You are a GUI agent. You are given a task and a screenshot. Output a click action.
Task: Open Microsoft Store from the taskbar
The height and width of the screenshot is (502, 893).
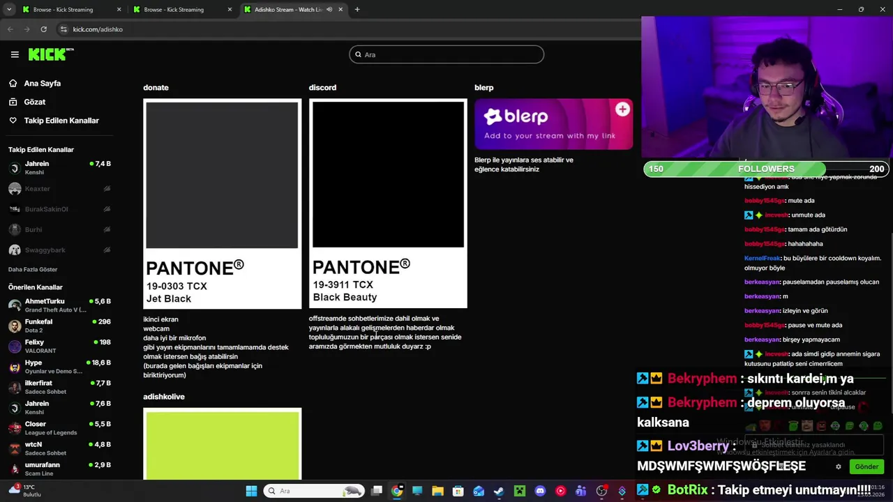458,491
